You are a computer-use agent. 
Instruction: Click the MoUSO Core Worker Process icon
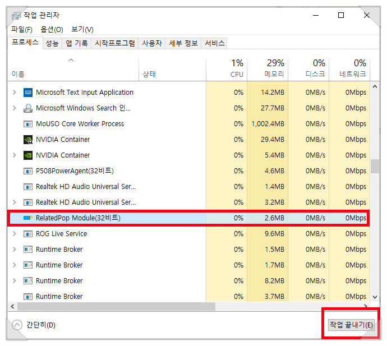28,124
